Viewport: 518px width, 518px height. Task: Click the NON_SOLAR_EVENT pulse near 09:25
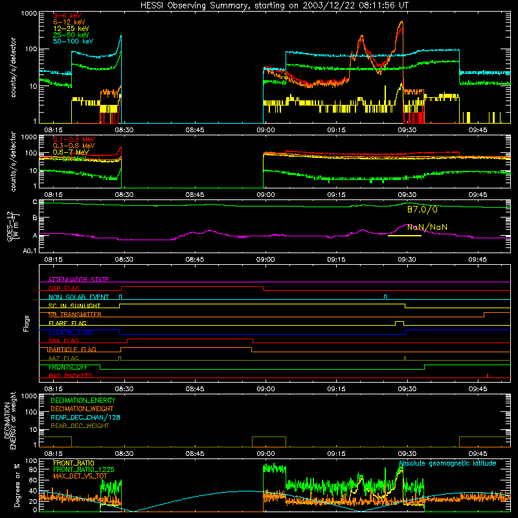pyautogui.click(x=385, y=297)
